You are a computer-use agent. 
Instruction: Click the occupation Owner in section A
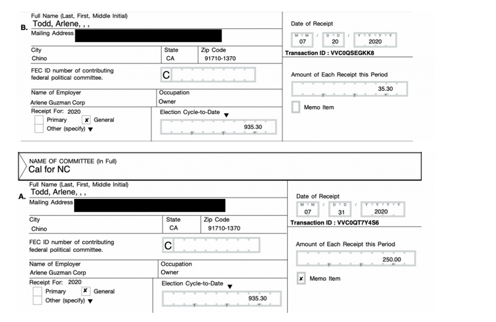(x=170, y=272)
